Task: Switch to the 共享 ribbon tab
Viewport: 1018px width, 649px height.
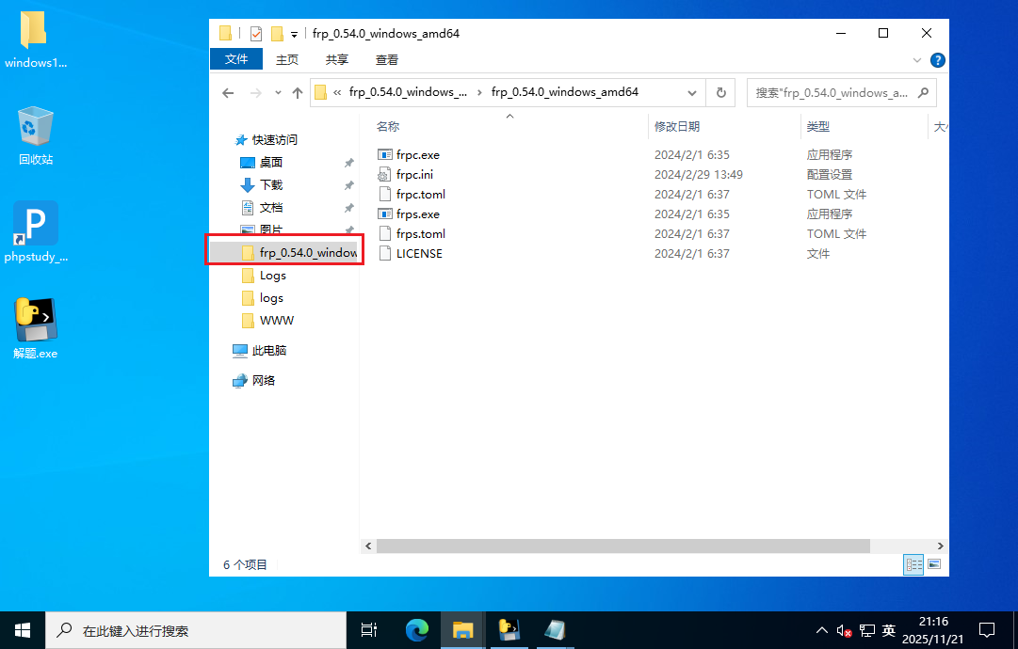Action: (x=337, y=59)
